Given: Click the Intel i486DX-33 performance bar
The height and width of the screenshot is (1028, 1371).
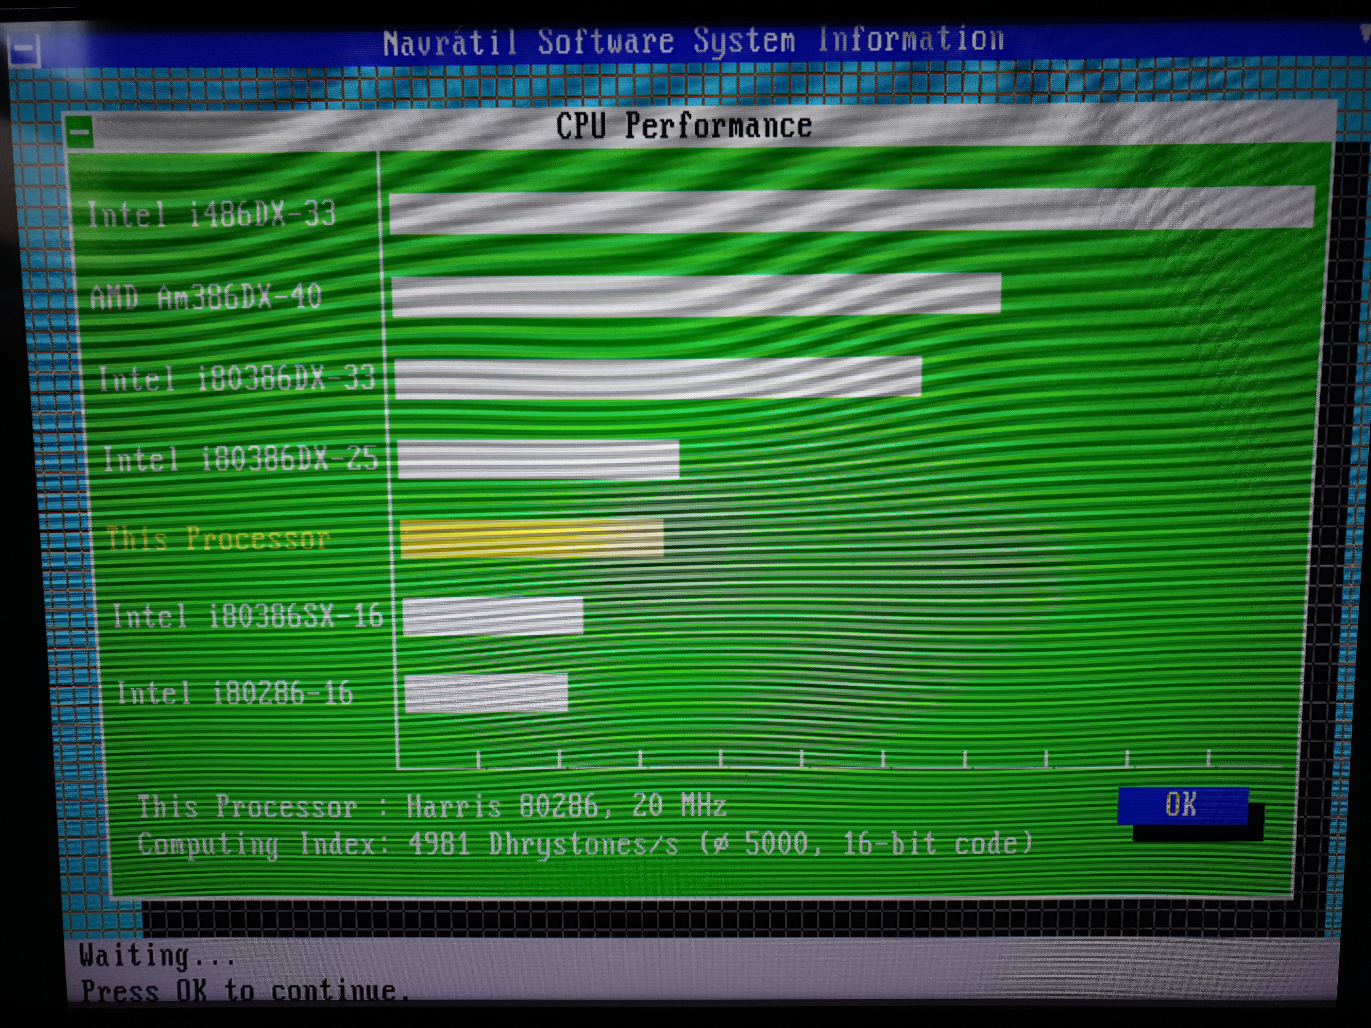Looking at the screenshot, I should tap(852, 211).
